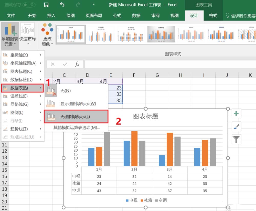Switch to the 审阅 tab
Image resolution: width=256 pixels, height=211 pixels.
tap(155, 16)
